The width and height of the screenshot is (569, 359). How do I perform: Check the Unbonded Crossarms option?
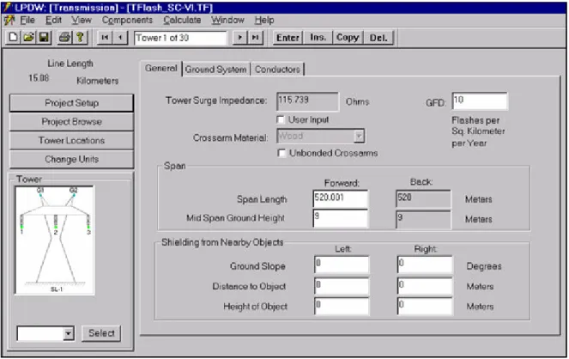(x=281, y=153)
